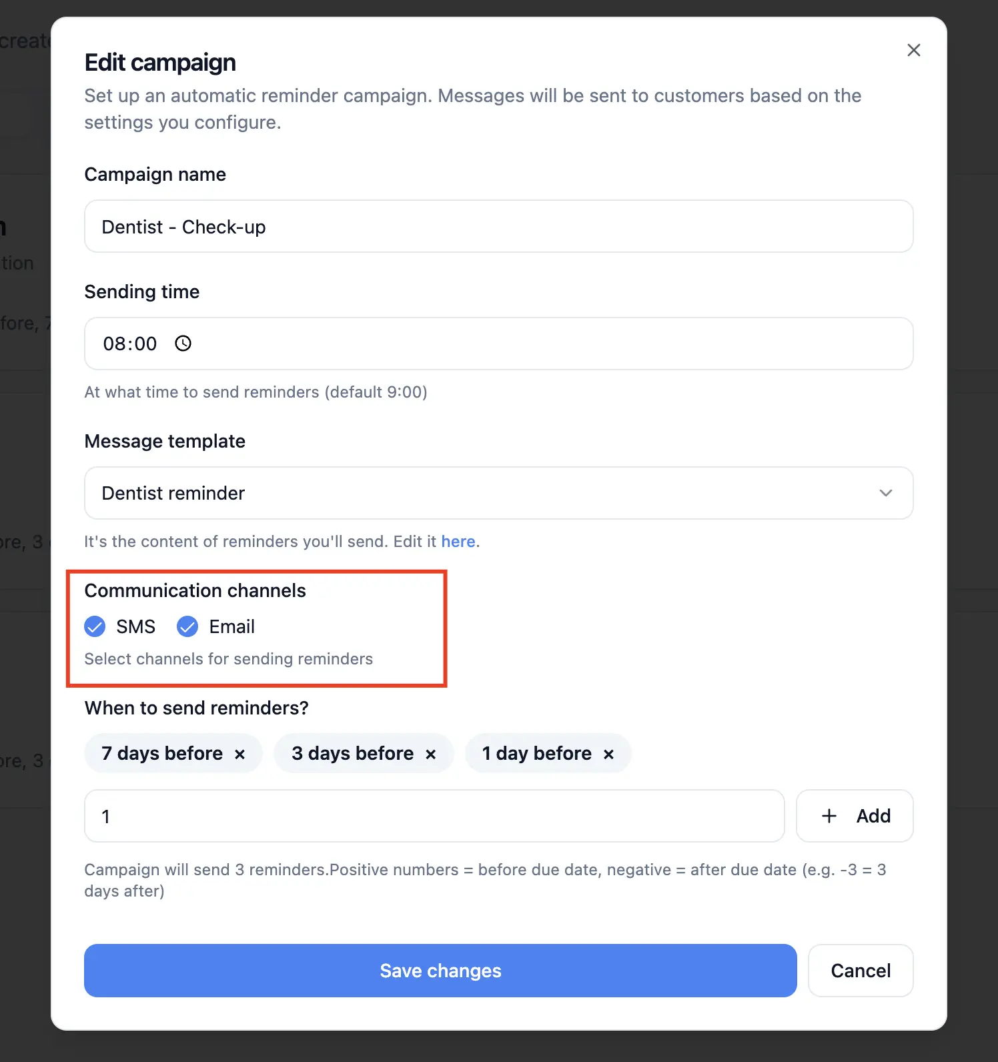Click the chevron on Dentist reminder selector
This screenshot has height=1062, width=998.
coord(886,493)
